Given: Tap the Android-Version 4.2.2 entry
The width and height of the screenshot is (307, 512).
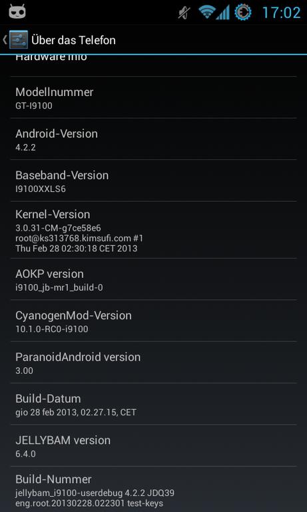Looking at the screenshot, I should [x=153, y=139].
